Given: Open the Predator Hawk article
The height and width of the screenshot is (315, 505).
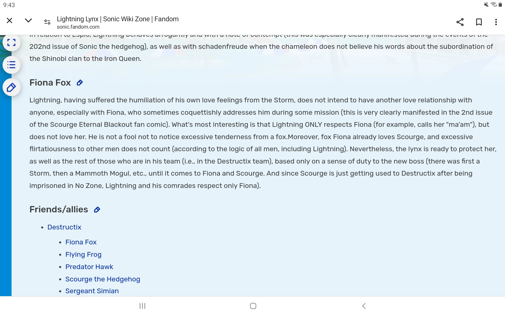Looking at the screenshot, I should coord(89,267).
